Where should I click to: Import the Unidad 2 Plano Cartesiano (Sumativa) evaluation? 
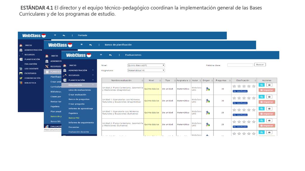[267, 126]
